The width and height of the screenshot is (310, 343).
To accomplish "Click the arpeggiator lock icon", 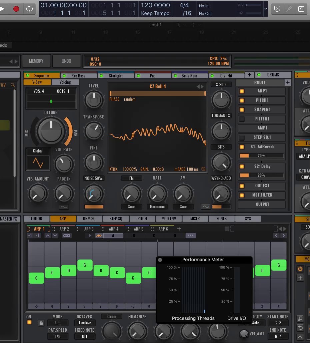I will click(x=41, y=323).
